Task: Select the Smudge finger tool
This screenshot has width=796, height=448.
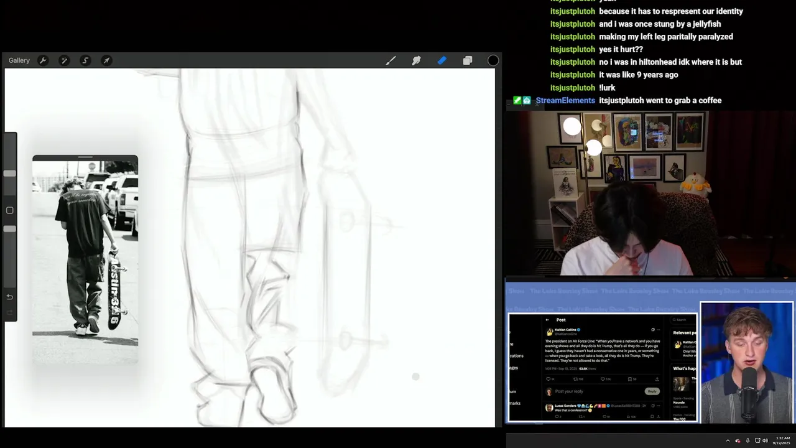Action: click(x=416, y=60)
